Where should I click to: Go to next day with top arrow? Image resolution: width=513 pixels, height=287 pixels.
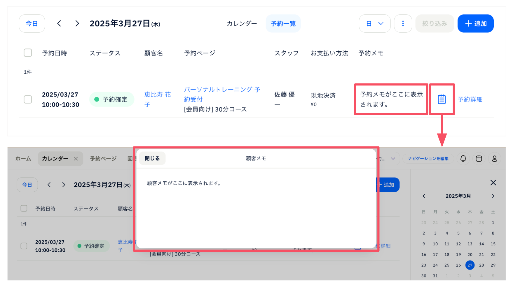click(77, 24)
